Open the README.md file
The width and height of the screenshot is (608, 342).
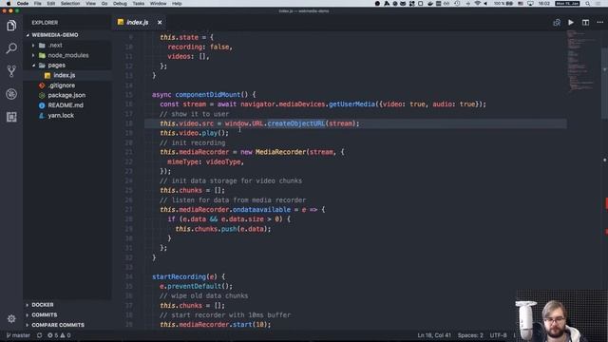pos(67,105)
